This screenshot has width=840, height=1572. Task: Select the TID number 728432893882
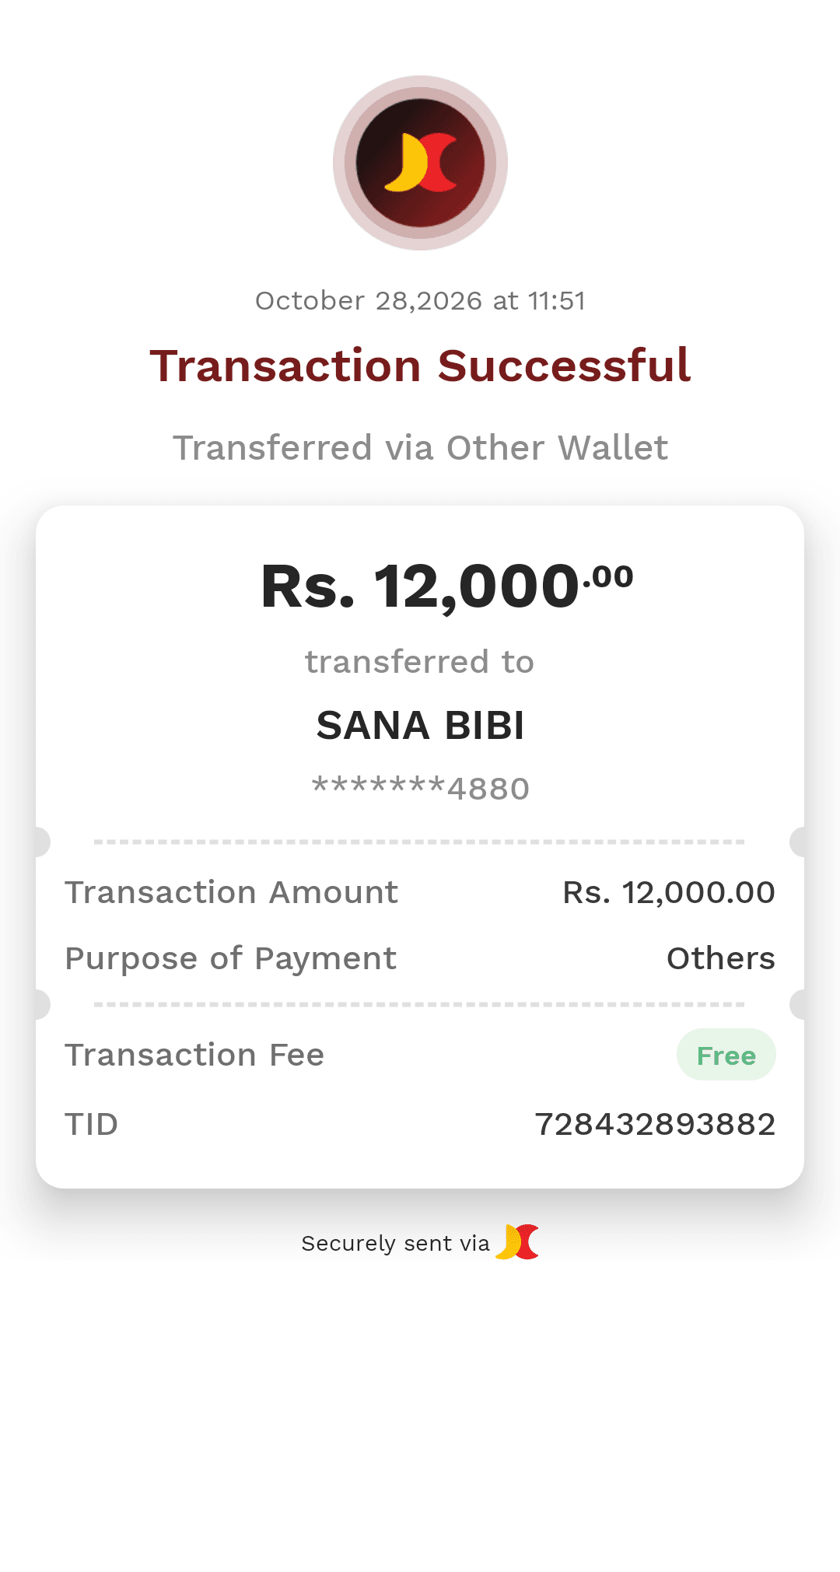655,1124
